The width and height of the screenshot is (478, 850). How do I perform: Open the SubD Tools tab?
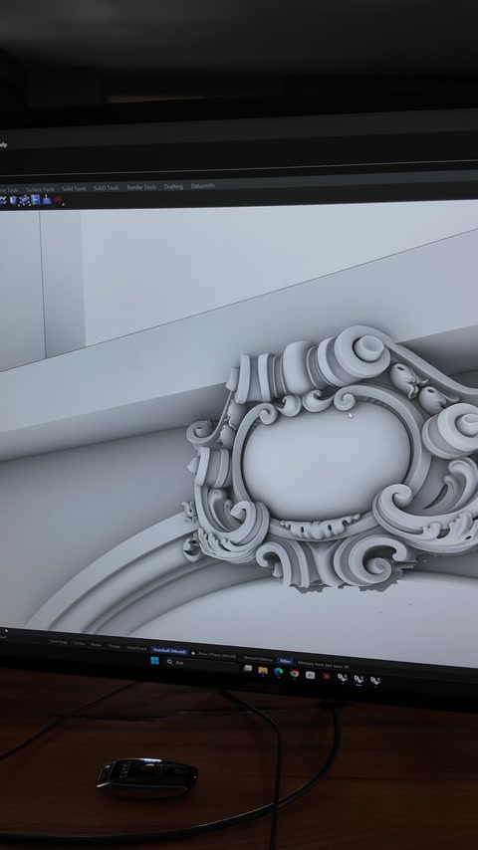[107, 188]
